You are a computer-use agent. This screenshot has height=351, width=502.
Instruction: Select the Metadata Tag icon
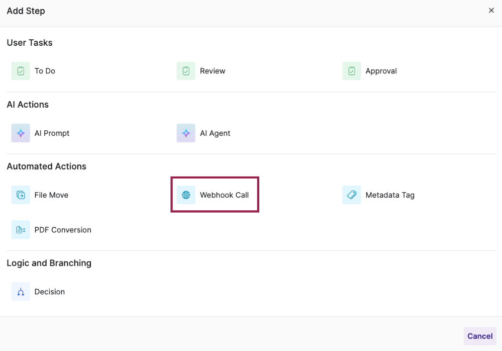(x=352, y=195)
